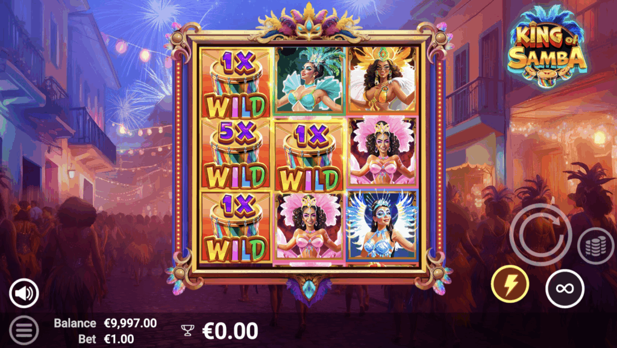
Task: Select the teal feathered dancer symbol
Action: (309, 80)
